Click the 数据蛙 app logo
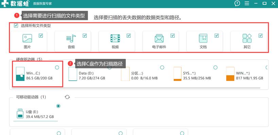The width and height of the screenshot is (278, 135). (x=15, y=3)
